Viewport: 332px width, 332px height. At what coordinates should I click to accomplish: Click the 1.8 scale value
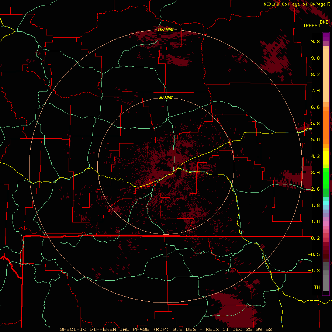(x=315, y=205)
